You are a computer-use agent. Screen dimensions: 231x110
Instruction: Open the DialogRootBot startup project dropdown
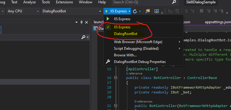tap(72, 11)
